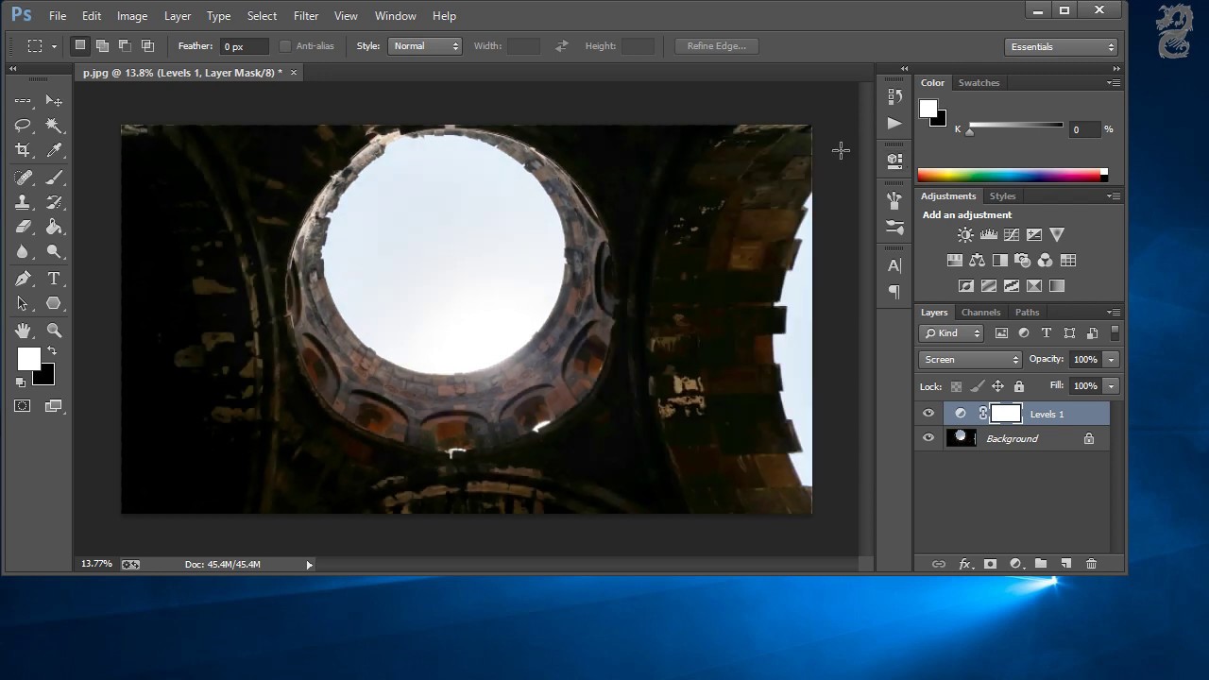Select the Clone Stamp tool

(x=23, y=202)
